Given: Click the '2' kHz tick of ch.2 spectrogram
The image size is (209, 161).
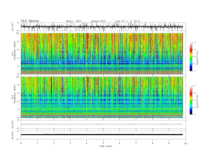Looking at the screenshot, I should [x=18, y=110].
